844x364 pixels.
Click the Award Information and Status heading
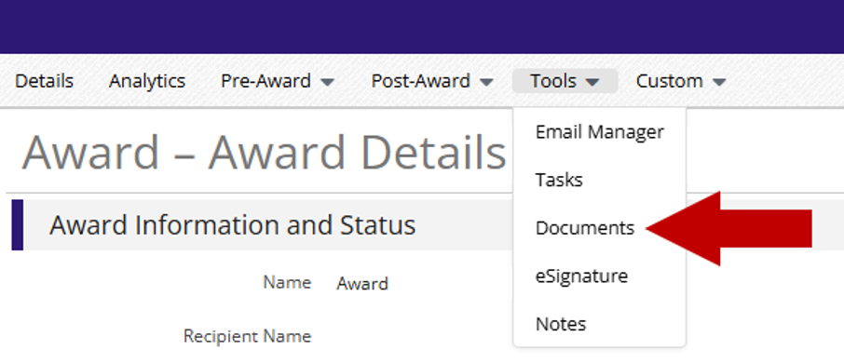pyautogui.click(x=233, y=224)
